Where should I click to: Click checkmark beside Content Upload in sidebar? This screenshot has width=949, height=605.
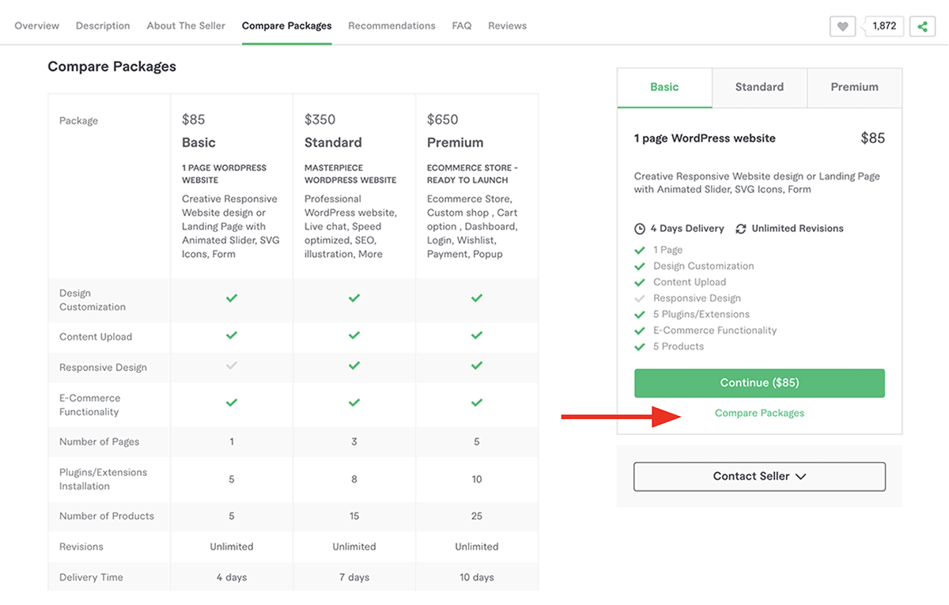640,282
